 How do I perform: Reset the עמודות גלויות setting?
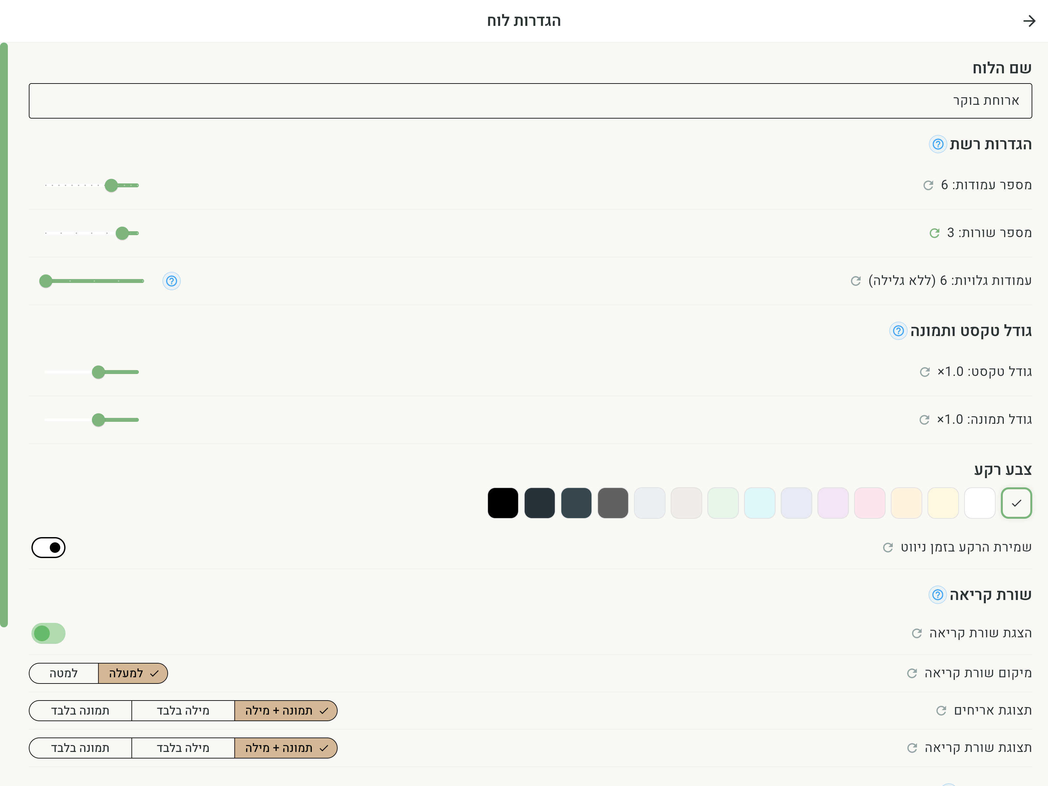point(856,281)
